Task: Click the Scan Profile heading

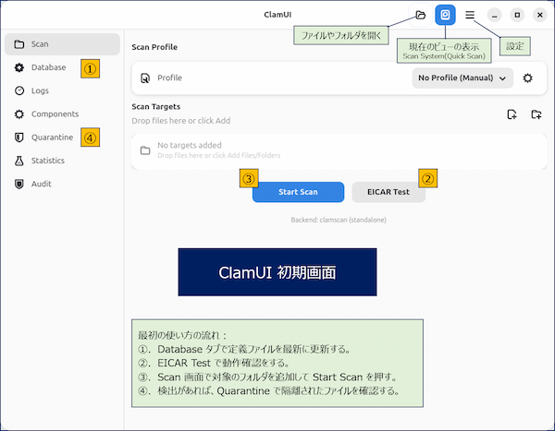Action: 154,47
